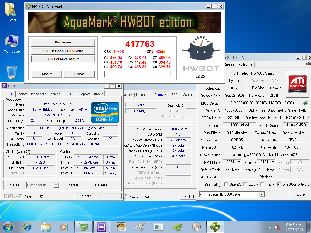Click the DRAM Frequency value 1108.7 MHz
This screenshot has width=311, height=233.
coord(178,129)
